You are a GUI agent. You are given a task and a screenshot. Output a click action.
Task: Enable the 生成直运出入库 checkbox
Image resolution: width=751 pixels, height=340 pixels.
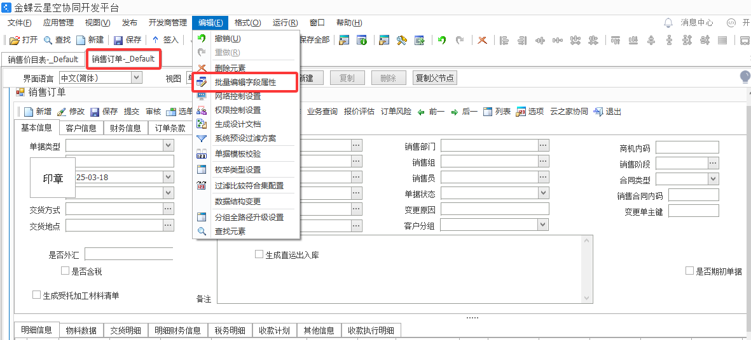[259, 254]
